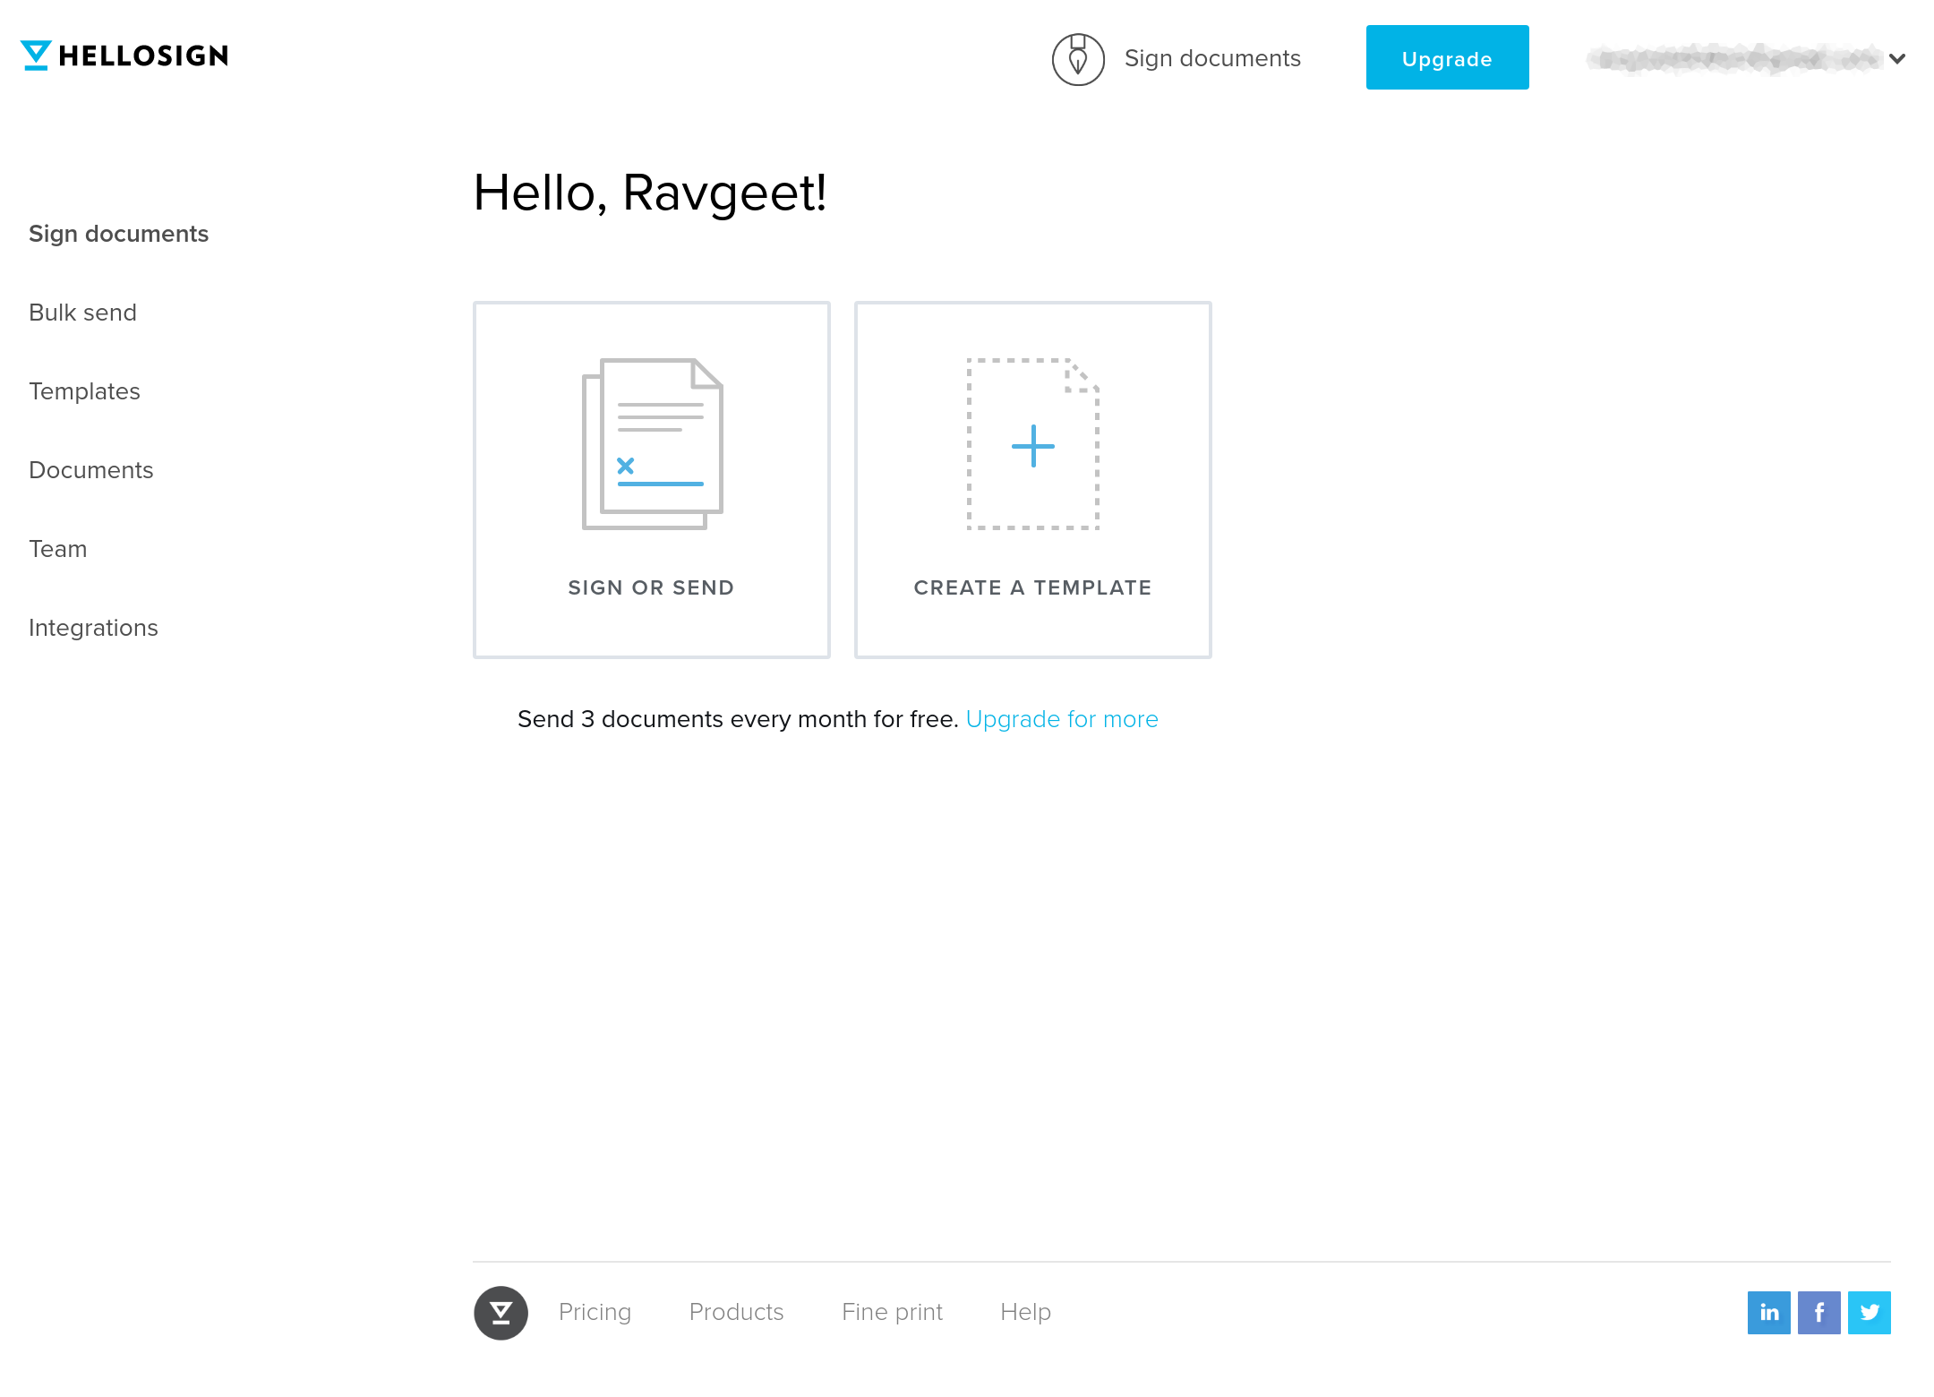This screenshot has height=1397, width=1934.
Task: Open the Twitter social icon
Action: [x=1869, y=1313]
